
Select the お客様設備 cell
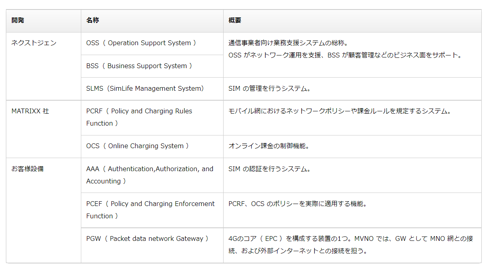(28, 169)
